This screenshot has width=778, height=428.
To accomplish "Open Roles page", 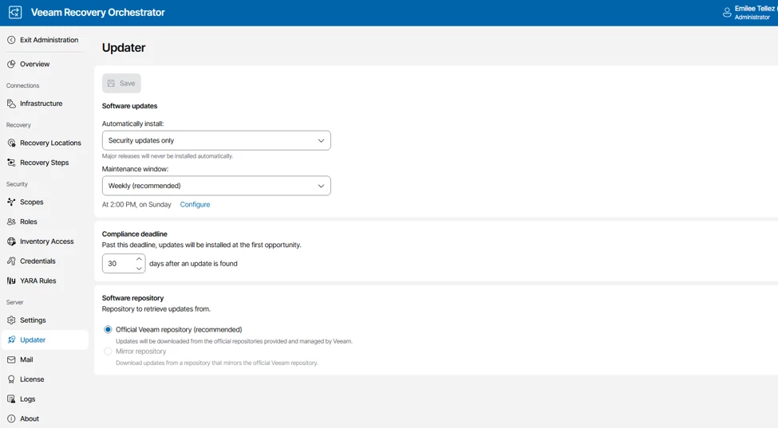I will pyautogui.click(x=45, y=222).
